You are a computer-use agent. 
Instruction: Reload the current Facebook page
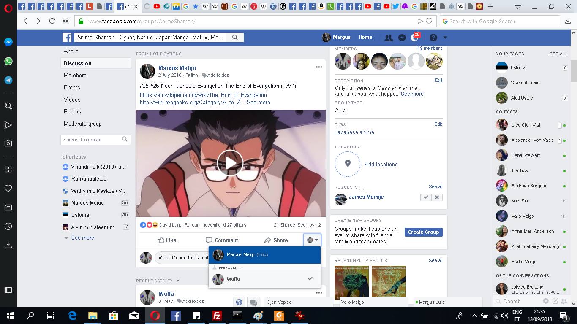pyautogui.click(x=52, y=21)
